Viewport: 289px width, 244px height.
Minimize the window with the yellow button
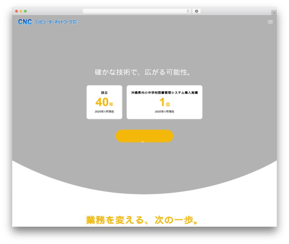[21, 12]
